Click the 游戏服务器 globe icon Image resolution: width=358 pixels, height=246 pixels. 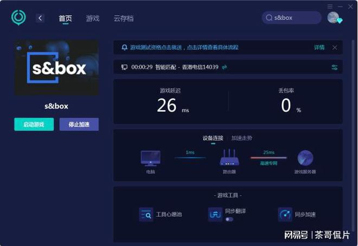[x=305, y=158]
